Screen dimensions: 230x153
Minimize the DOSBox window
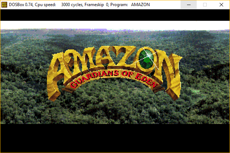pyautogui.click(x=189, y=5)
